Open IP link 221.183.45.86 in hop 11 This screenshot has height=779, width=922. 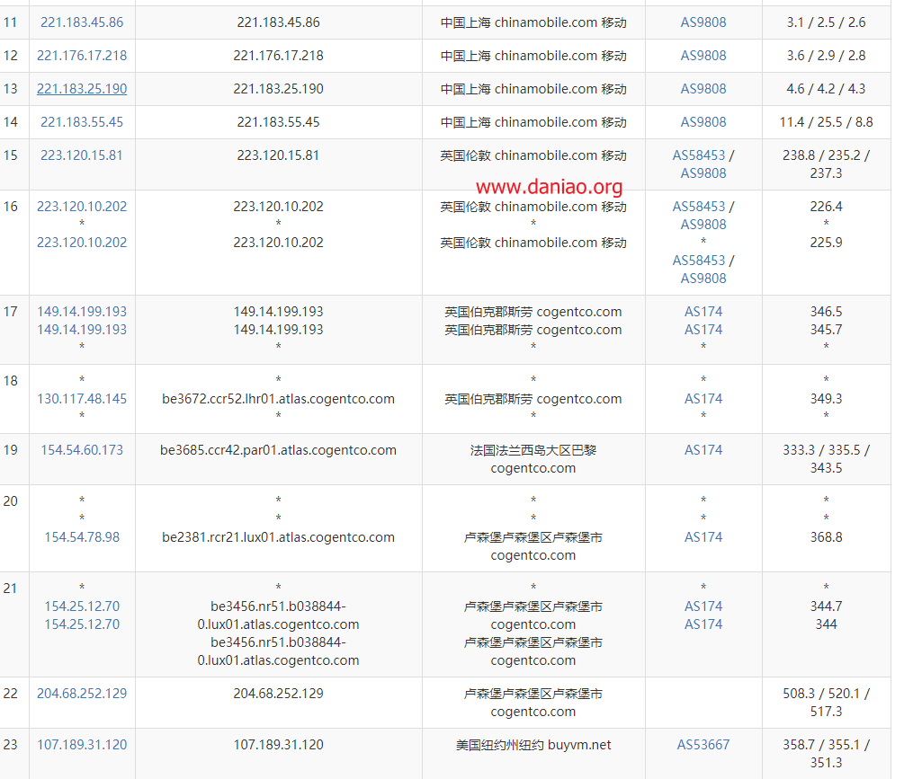tap(82, 22)
